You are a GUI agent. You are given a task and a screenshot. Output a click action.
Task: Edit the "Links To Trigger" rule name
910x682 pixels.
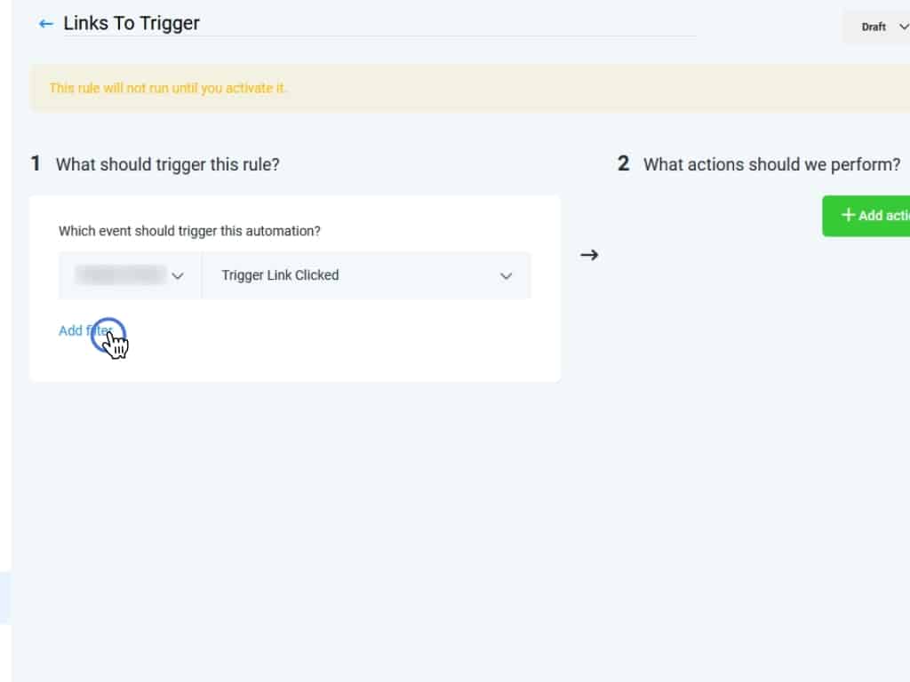click(132, 24)
